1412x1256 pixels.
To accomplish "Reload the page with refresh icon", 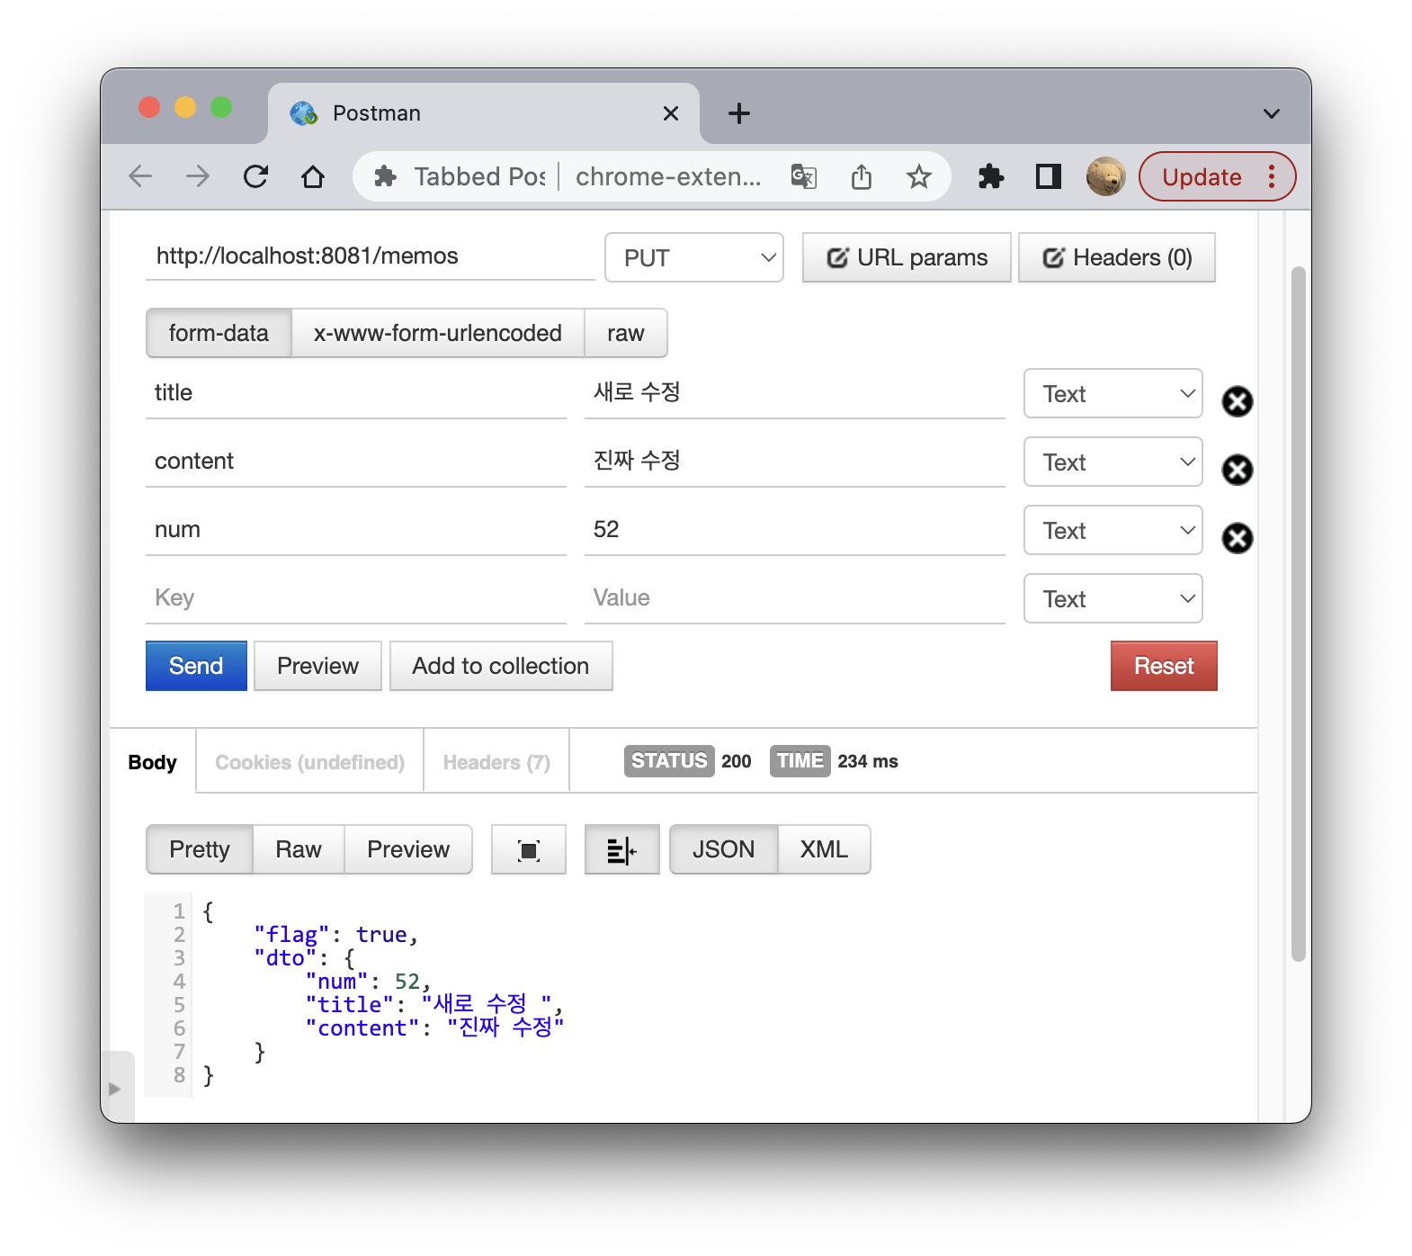I will 256,176.
